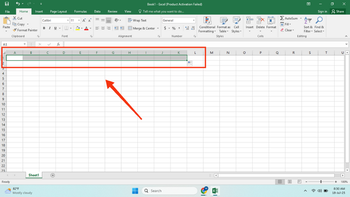Open the File tab

pos(7,11)
